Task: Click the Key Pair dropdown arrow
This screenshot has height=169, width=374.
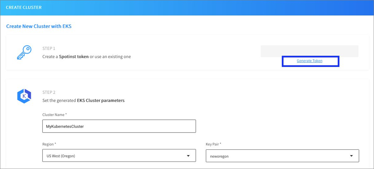Action: point(351,156)
